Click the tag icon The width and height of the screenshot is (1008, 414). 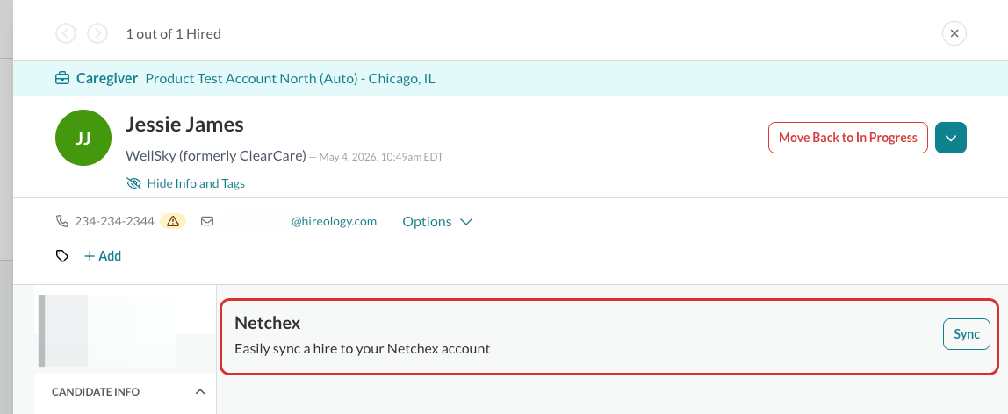[62, 256]
